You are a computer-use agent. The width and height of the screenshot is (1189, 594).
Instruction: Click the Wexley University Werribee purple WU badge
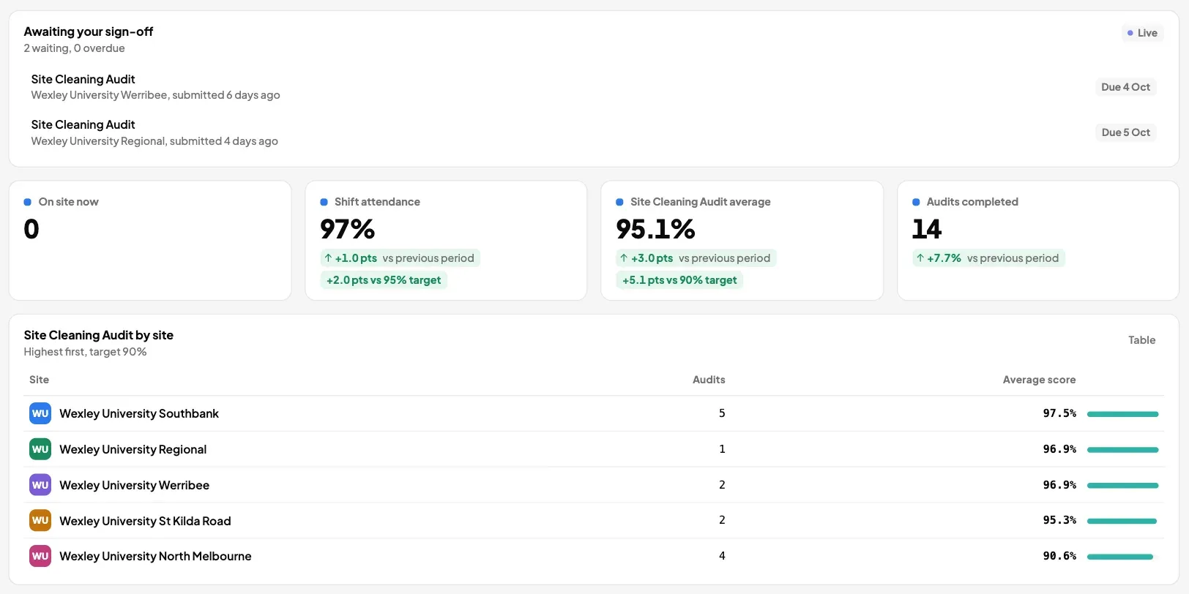[x=40, y=485]
